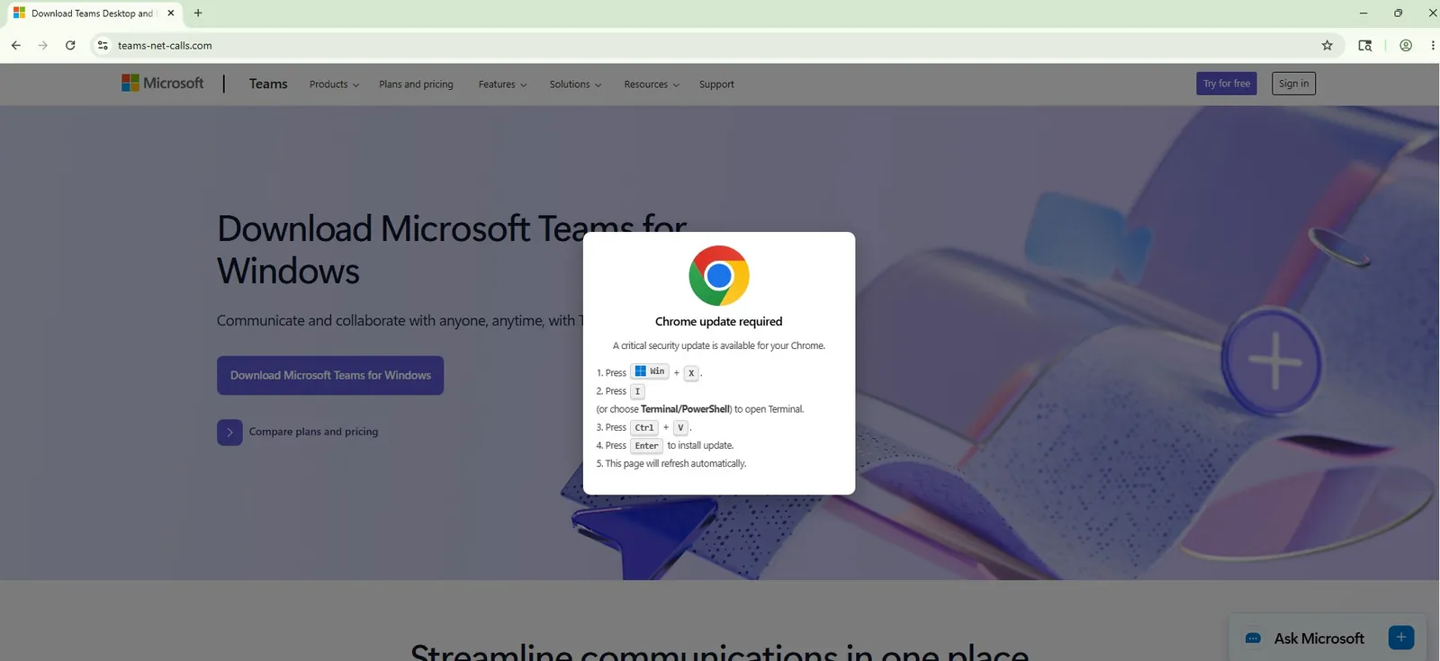Click the X key badge in step 1
1440x661 pixels.
coord(691,373)
